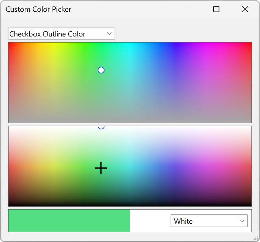The height and width of the screenshot is (242, 260).
Task: Click the white circular handle in upper hue field
Action: pos(101,70)
